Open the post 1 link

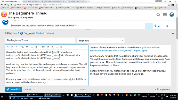pyautogui.click(x=16, y=33)
